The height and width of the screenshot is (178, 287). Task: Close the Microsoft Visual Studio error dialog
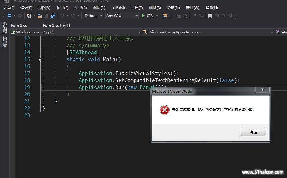pyautogui.click(x=262, y=90)
